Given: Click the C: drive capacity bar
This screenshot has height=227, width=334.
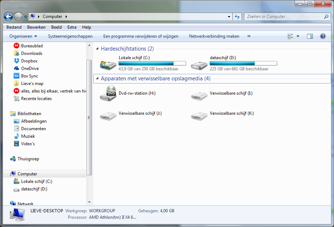Looking at the screenshot, I should pos(152,63).
